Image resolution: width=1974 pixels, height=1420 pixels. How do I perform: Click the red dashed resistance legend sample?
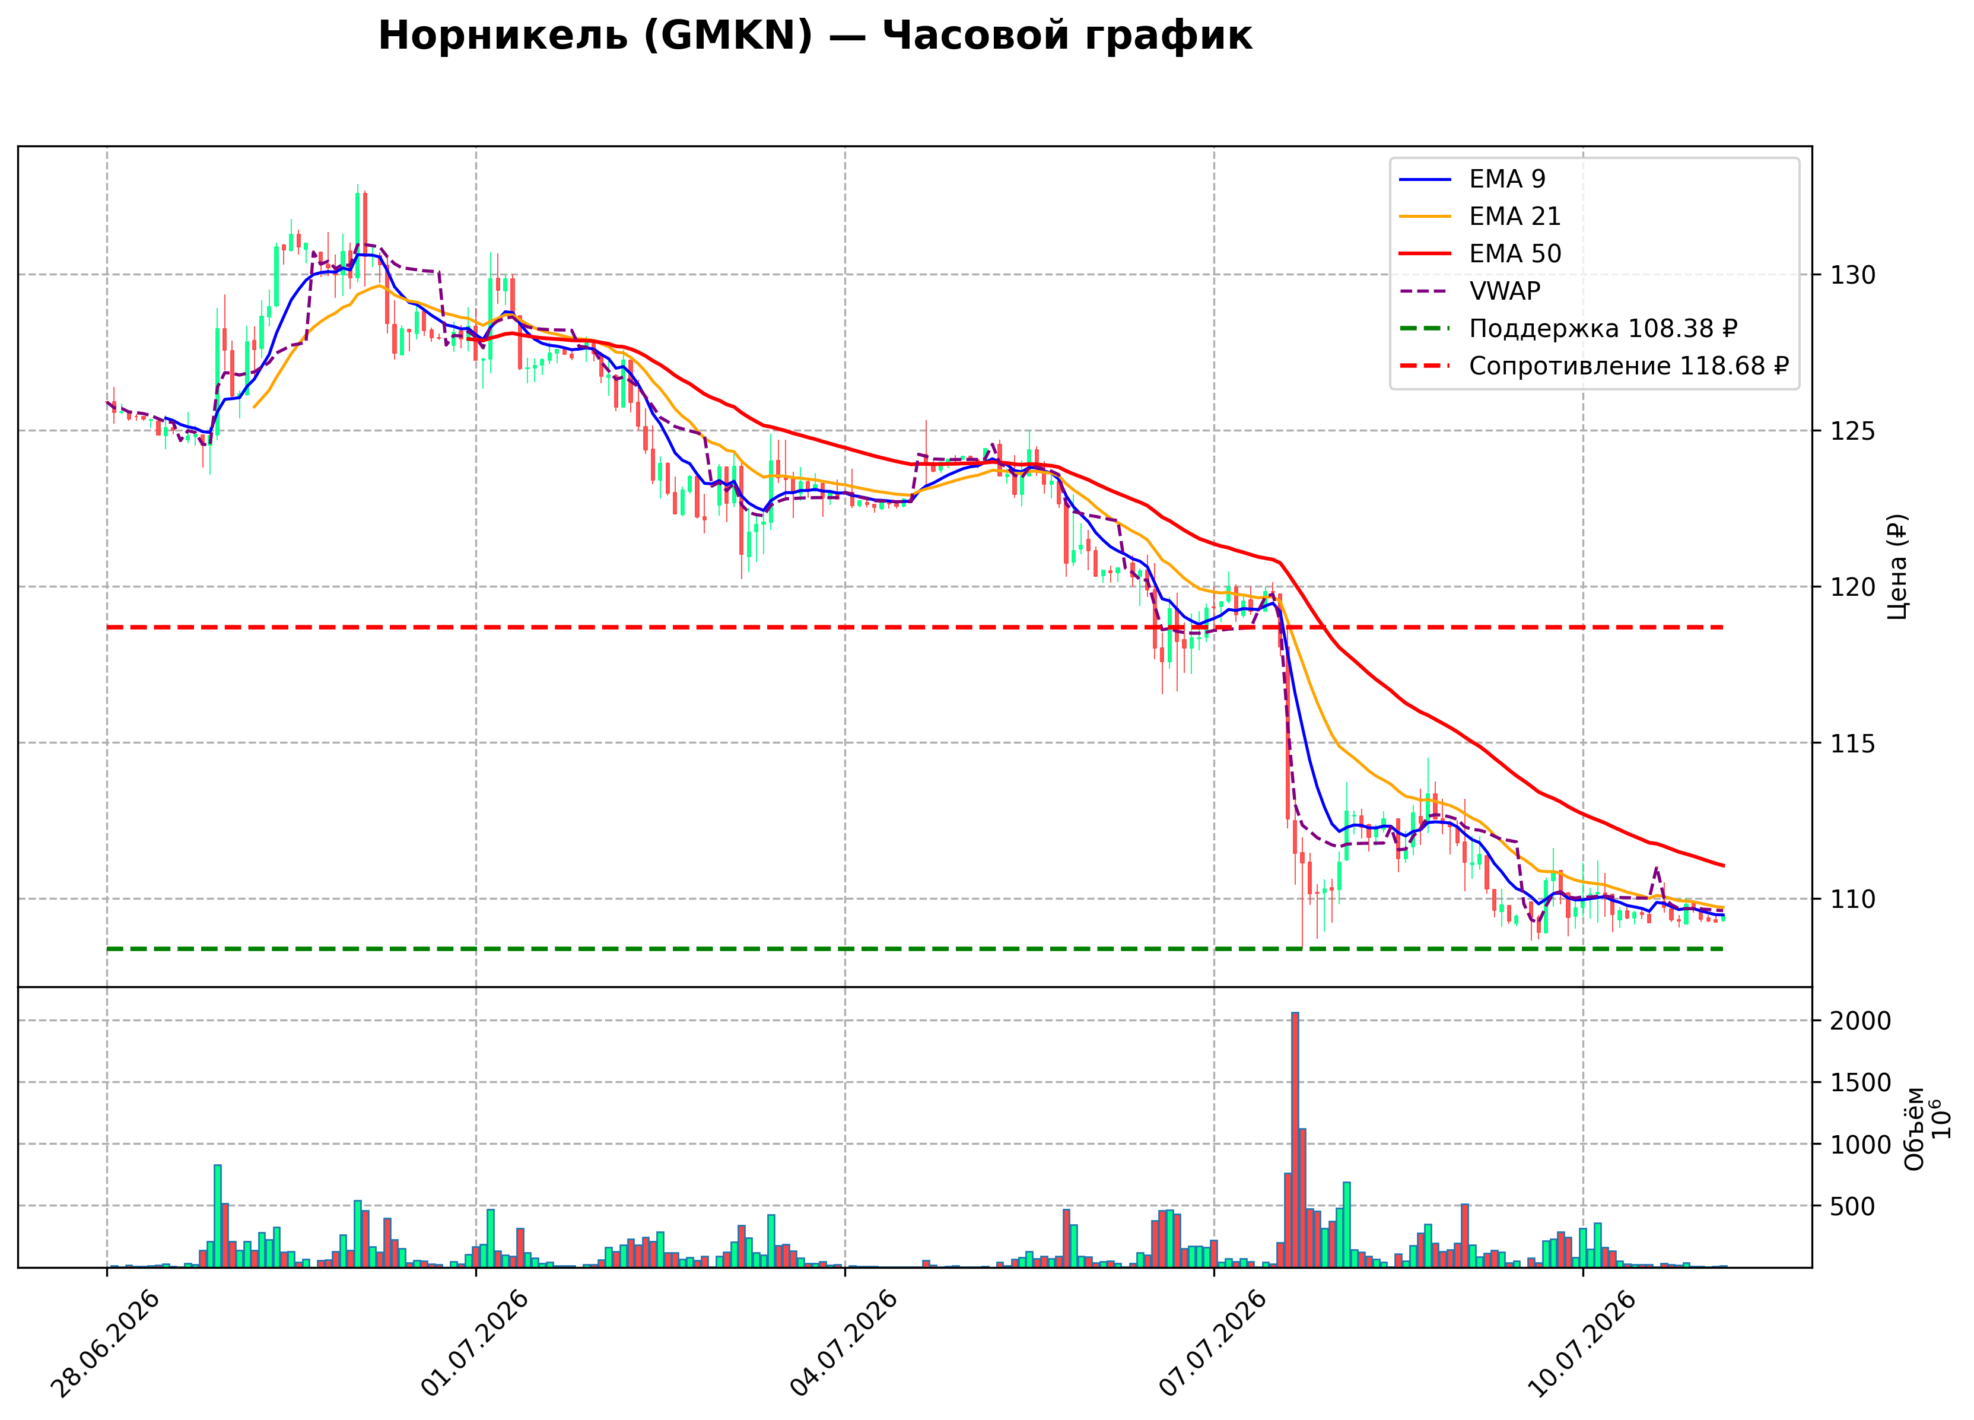coord(1425,367)
